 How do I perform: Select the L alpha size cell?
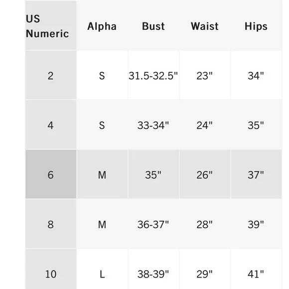[x=102, y=269]
